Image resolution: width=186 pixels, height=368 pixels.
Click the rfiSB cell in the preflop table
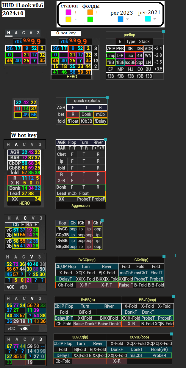120,62
